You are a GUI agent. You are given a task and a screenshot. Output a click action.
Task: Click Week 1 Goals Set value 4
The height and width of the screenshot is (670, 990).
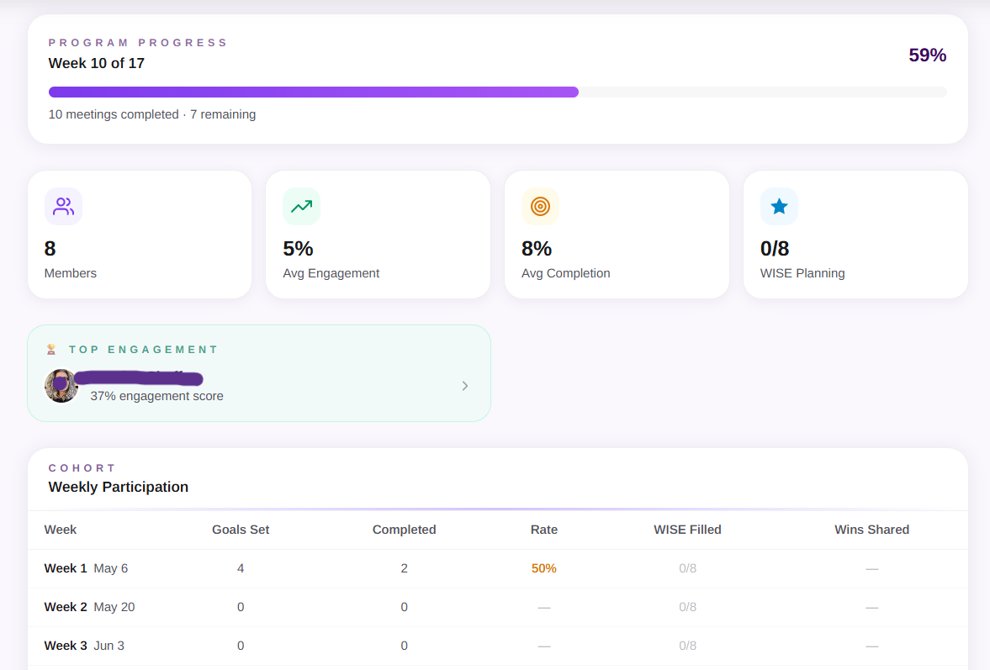(x=241, y=568)
